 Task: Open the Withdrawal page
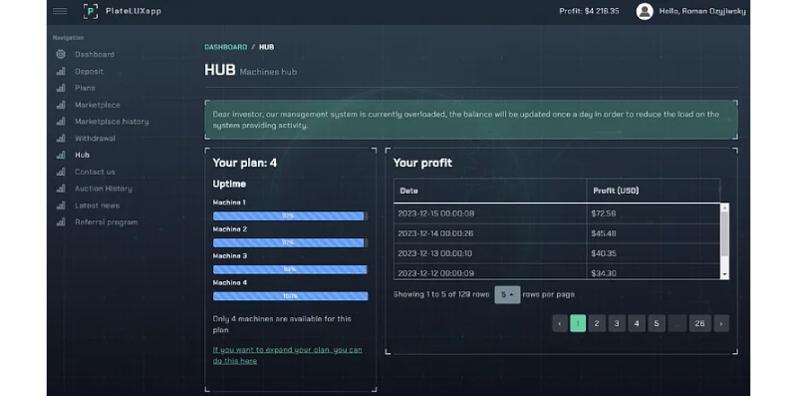click(x=95, y=138)
